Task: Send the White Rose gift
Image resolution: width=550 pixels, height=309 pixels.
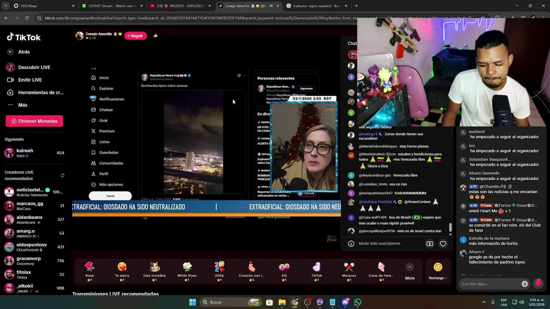Action: click(x=187, y=271)
